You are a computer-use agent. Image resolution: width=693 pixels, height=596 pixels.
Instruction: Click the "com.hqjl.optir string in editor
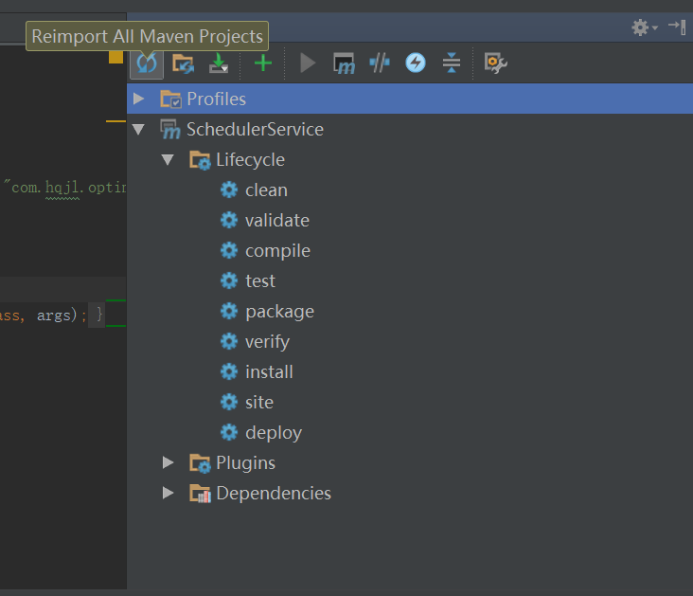[x=65, y=188]
